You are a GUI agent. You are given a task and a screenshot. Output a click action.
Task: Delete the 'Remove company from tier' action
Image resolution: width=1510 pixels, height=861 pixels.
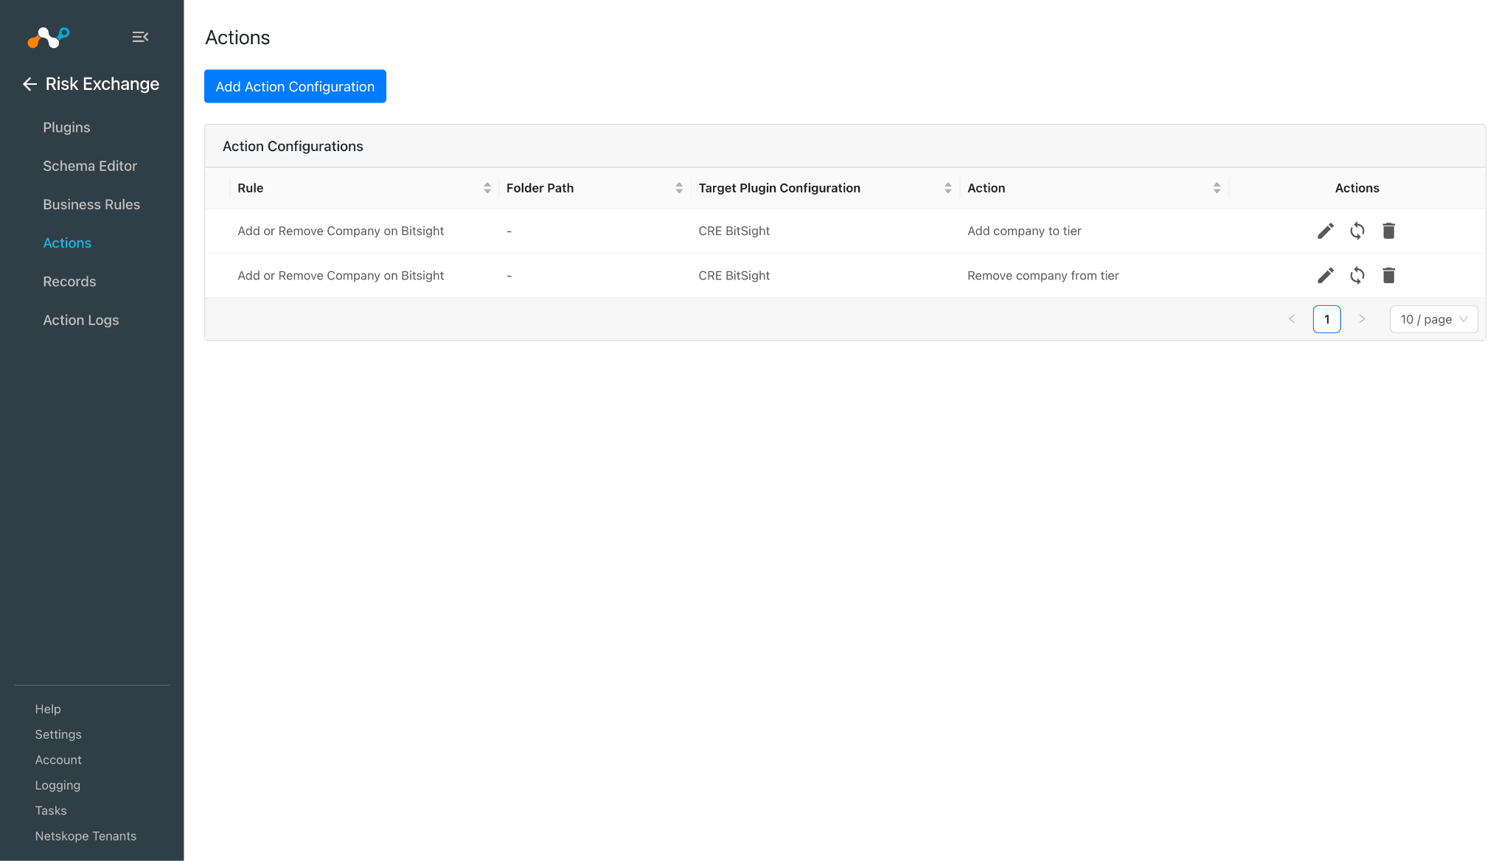pos(1389,276)
